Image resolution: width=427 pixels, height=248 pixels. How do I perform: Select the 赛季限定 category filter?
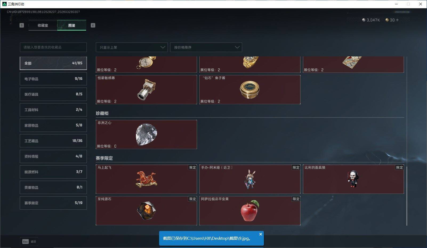click(53, 203)
